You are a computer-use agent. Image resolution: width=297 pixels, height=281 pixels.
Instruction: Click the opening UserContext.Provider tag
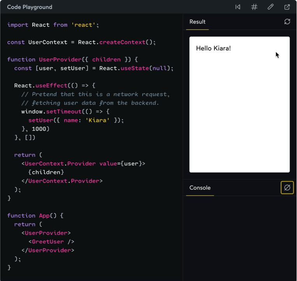[83, 164]
